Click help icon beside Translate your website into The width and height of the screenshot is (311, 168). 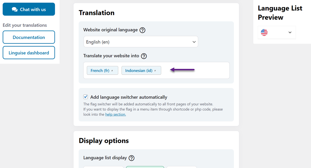pyautogui.click(x=144, y=56)
